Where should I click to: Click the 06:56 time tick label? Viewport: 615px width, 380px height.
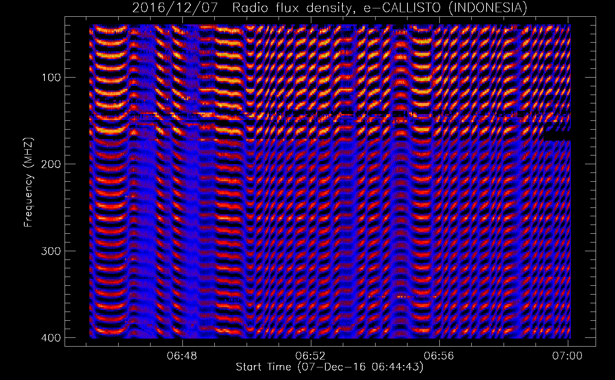[439, 356]
